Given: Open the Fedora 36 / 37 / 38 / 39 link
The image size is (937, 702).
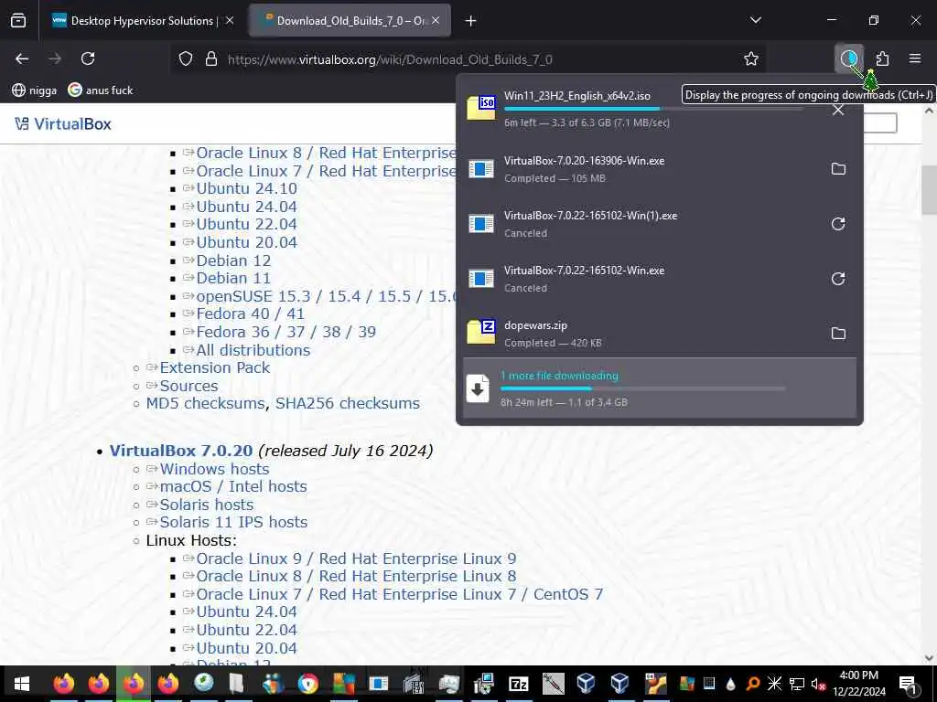Looking at the screenshot, I should pos(285,332).
